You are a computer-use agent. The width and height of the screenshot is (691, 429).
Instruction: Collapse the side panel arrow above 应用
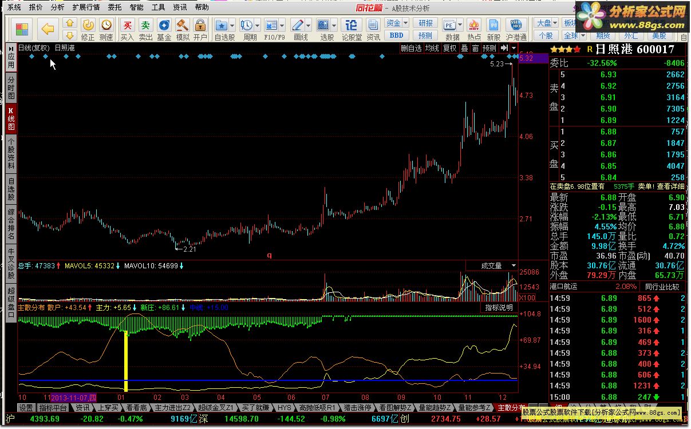tap(11, 48)
